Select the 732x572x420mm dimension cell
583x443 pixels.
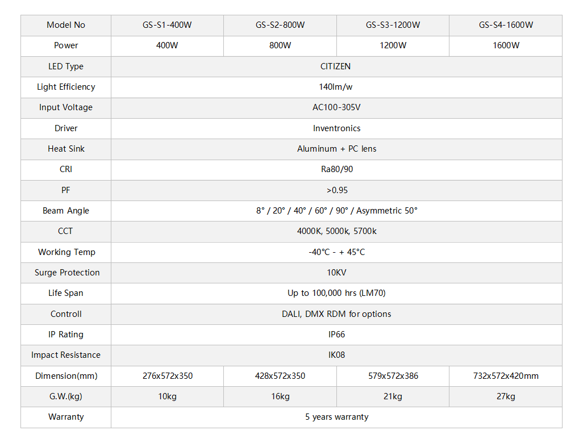(x=506, y=376)
